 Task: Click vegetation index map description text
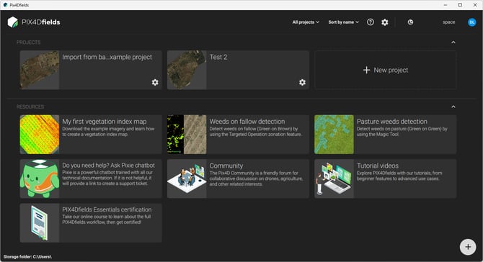click(x=108, y=132)
